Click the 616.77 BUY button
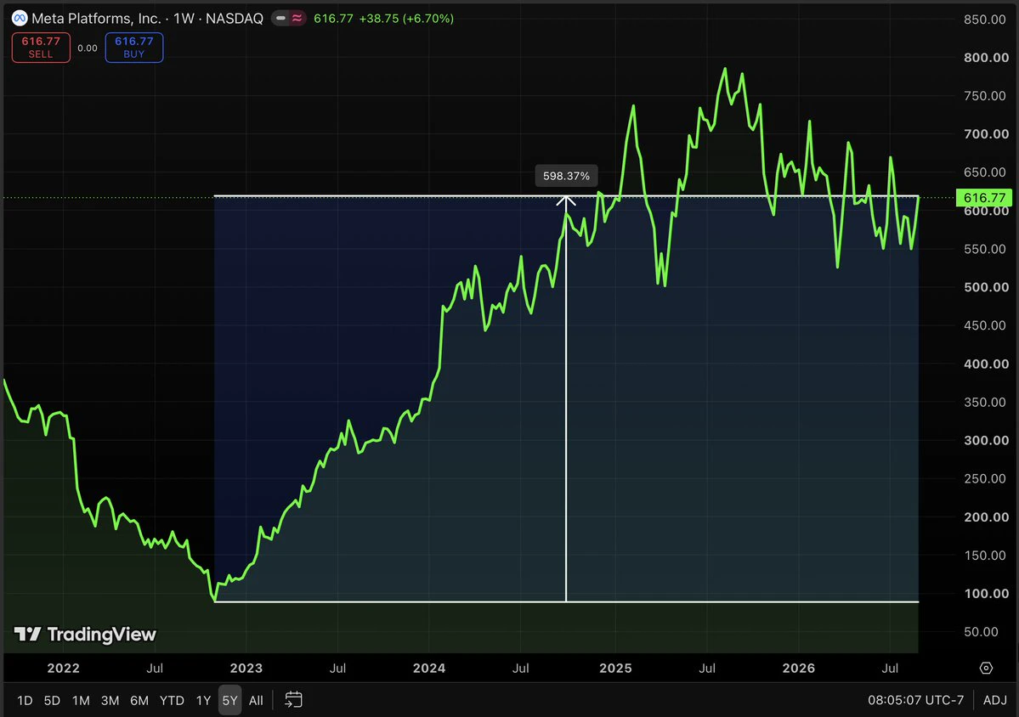The image size is (1019, 717). [134, 48]
